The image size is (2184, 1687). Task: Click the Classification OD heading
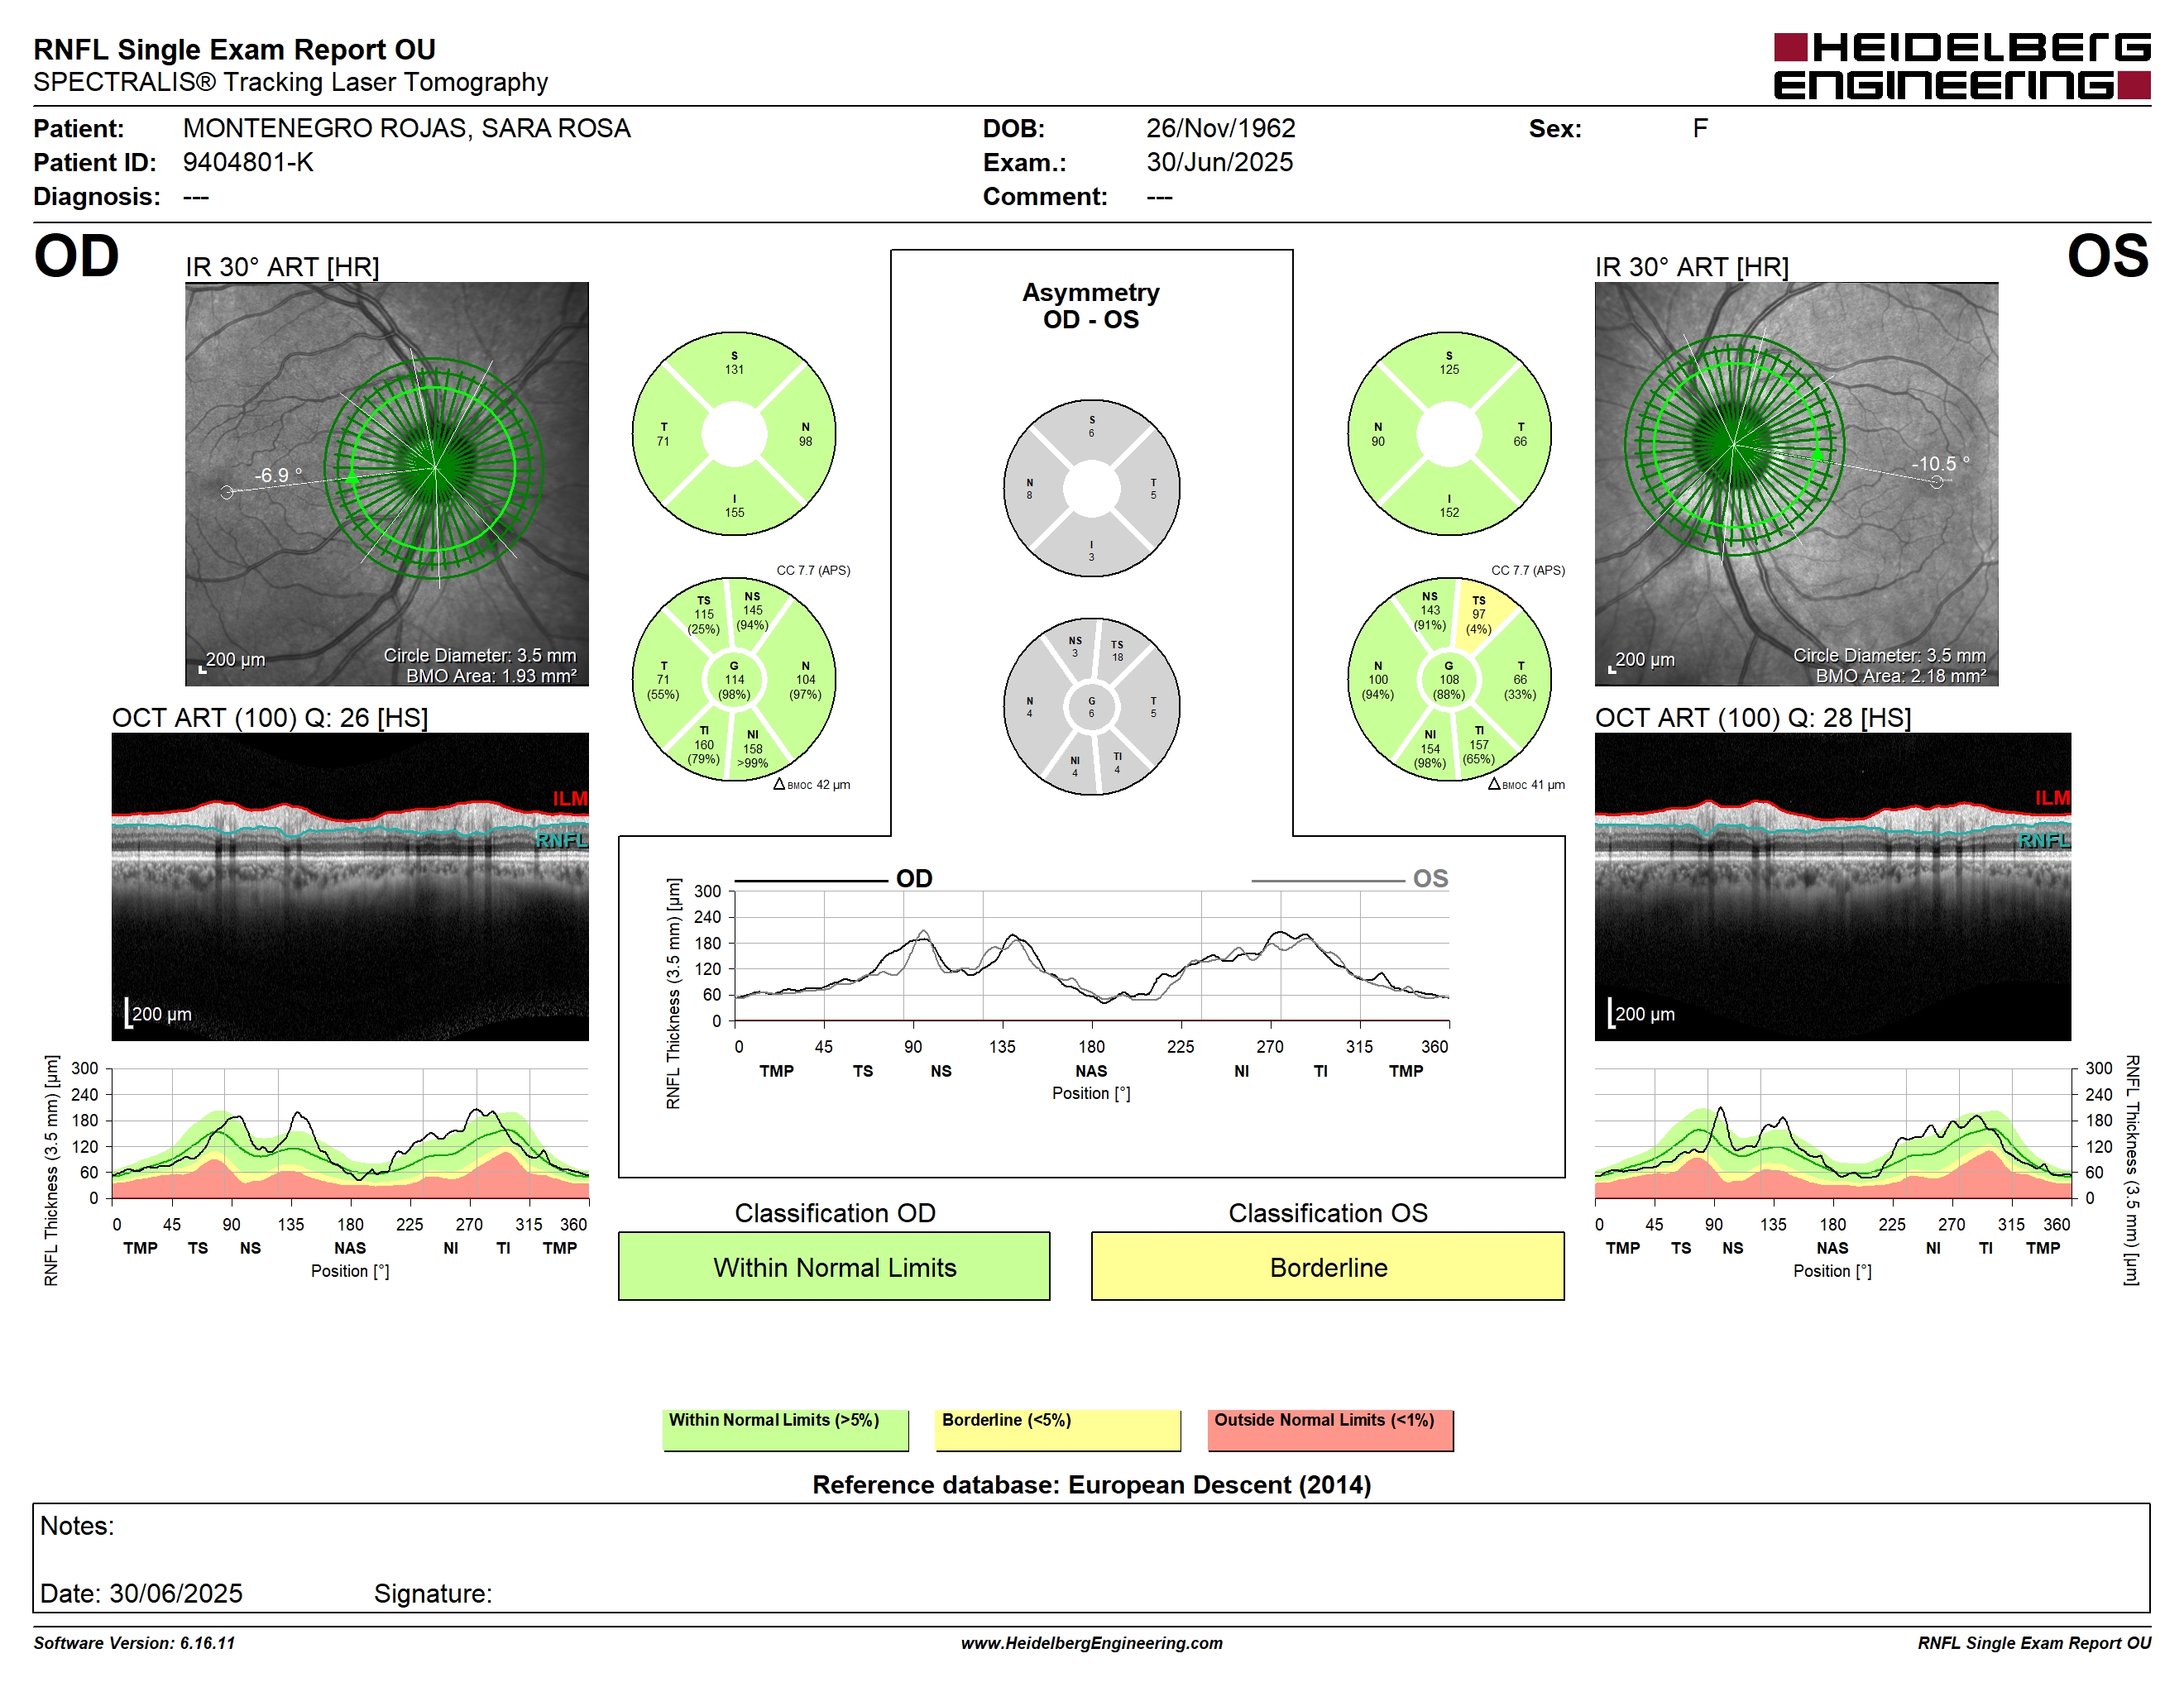coord(835,1212)
